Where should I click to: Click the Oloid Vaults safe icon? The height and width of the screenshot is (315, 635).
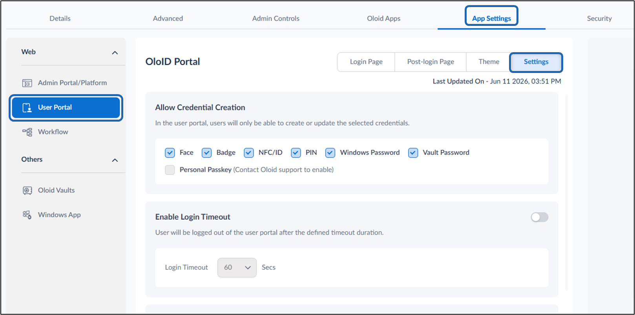click(27, 191)
